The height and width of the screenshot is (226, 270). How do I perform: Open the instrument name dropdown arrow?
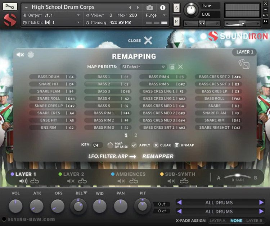click(26, 8)
